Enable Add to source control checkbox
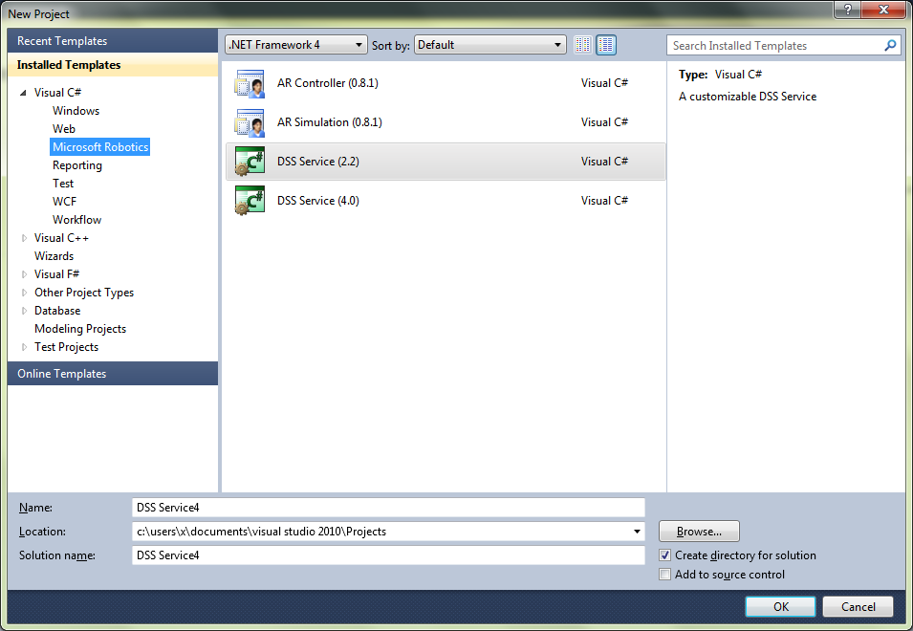913x631 pixels. click(665, 575)
